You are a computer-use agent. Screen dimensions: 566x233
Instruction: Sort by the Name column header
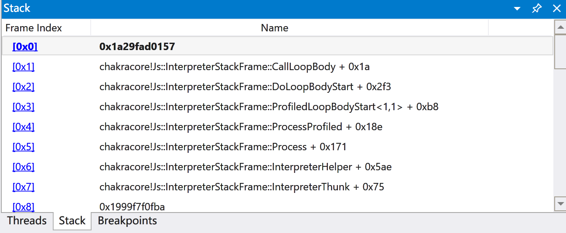pos(274,28)
